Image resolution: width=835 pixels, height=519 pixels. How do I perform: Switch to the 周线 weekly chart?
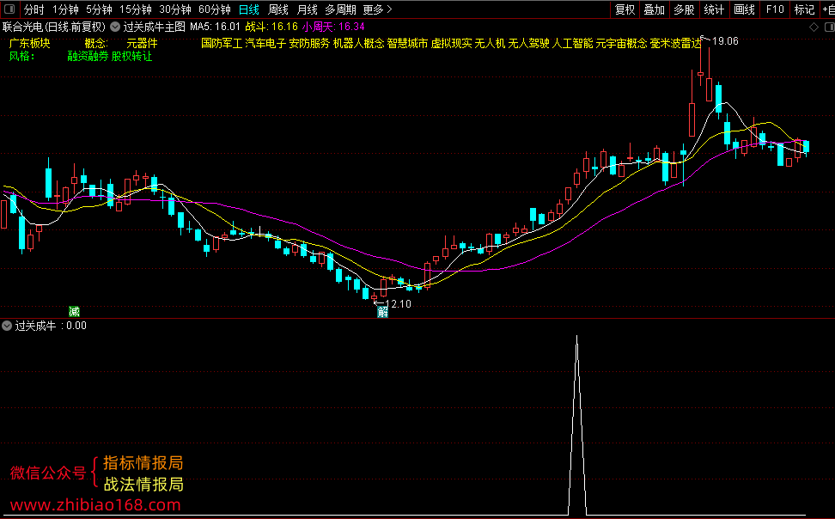[278, 9]
